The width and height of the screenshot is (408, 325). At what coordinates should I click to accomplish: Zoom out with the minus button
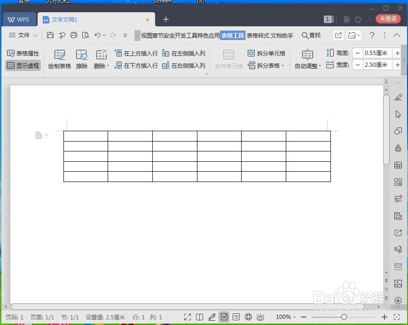point(303,317)
